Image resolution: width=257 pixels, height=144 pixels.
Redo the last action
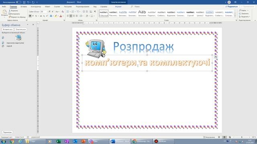point(33,2)
